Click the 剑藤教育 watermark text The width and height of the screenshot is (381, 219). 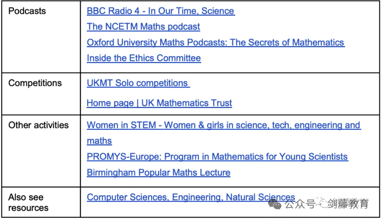pos(348,204)
